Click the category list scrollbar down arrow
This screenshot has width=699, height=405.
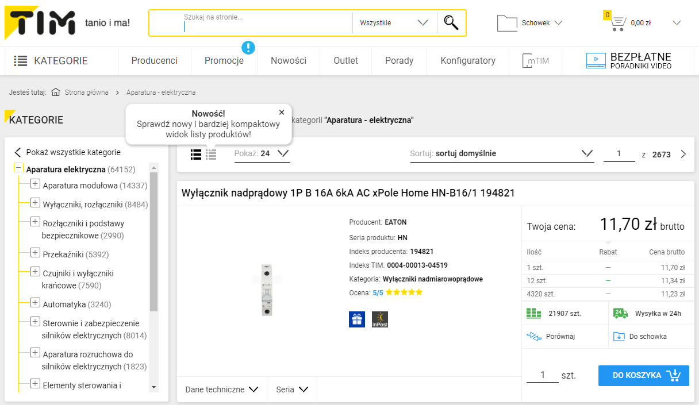pos(153,387)
